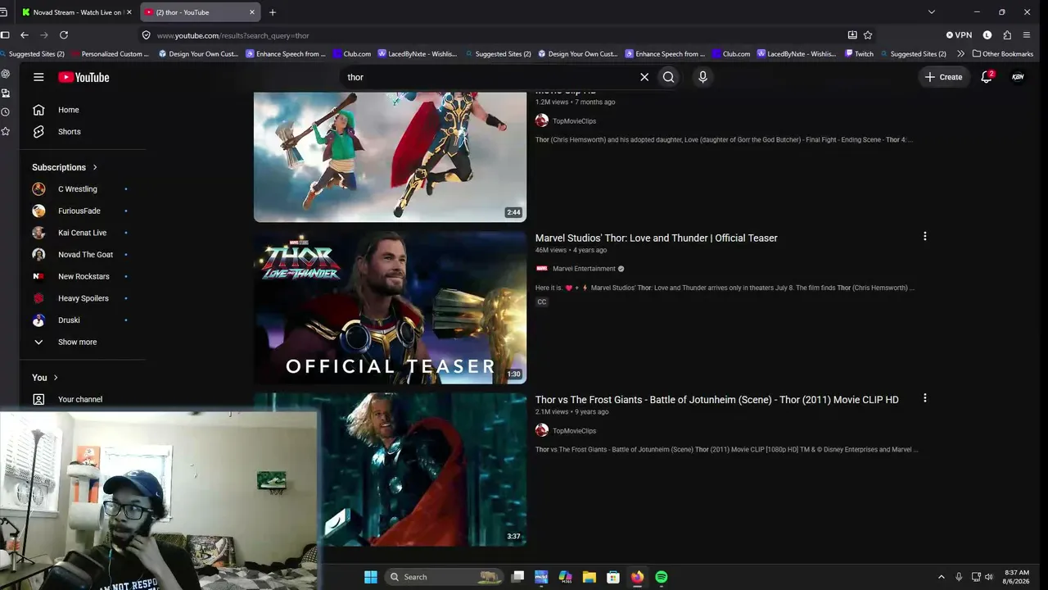The width and height of the screenshot is (1048, 590).
Task: Open the New Rockstars channel
Action: click(x=82, y=277)
